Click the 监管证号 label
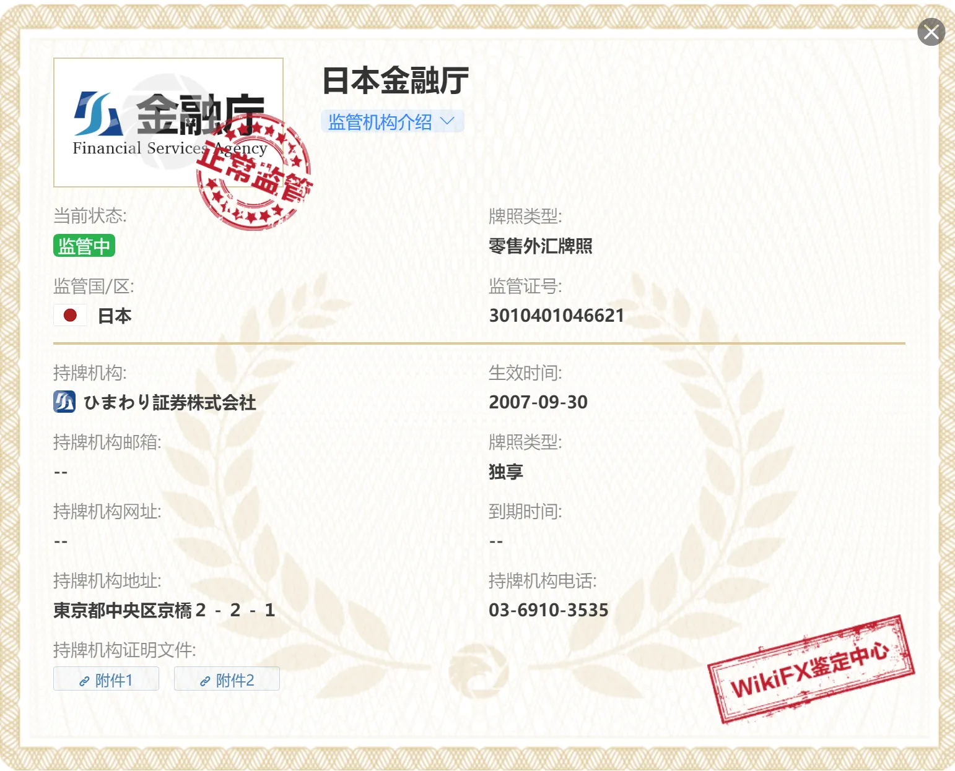This screenshot has width=955, height=771. [x=525, y=286]
